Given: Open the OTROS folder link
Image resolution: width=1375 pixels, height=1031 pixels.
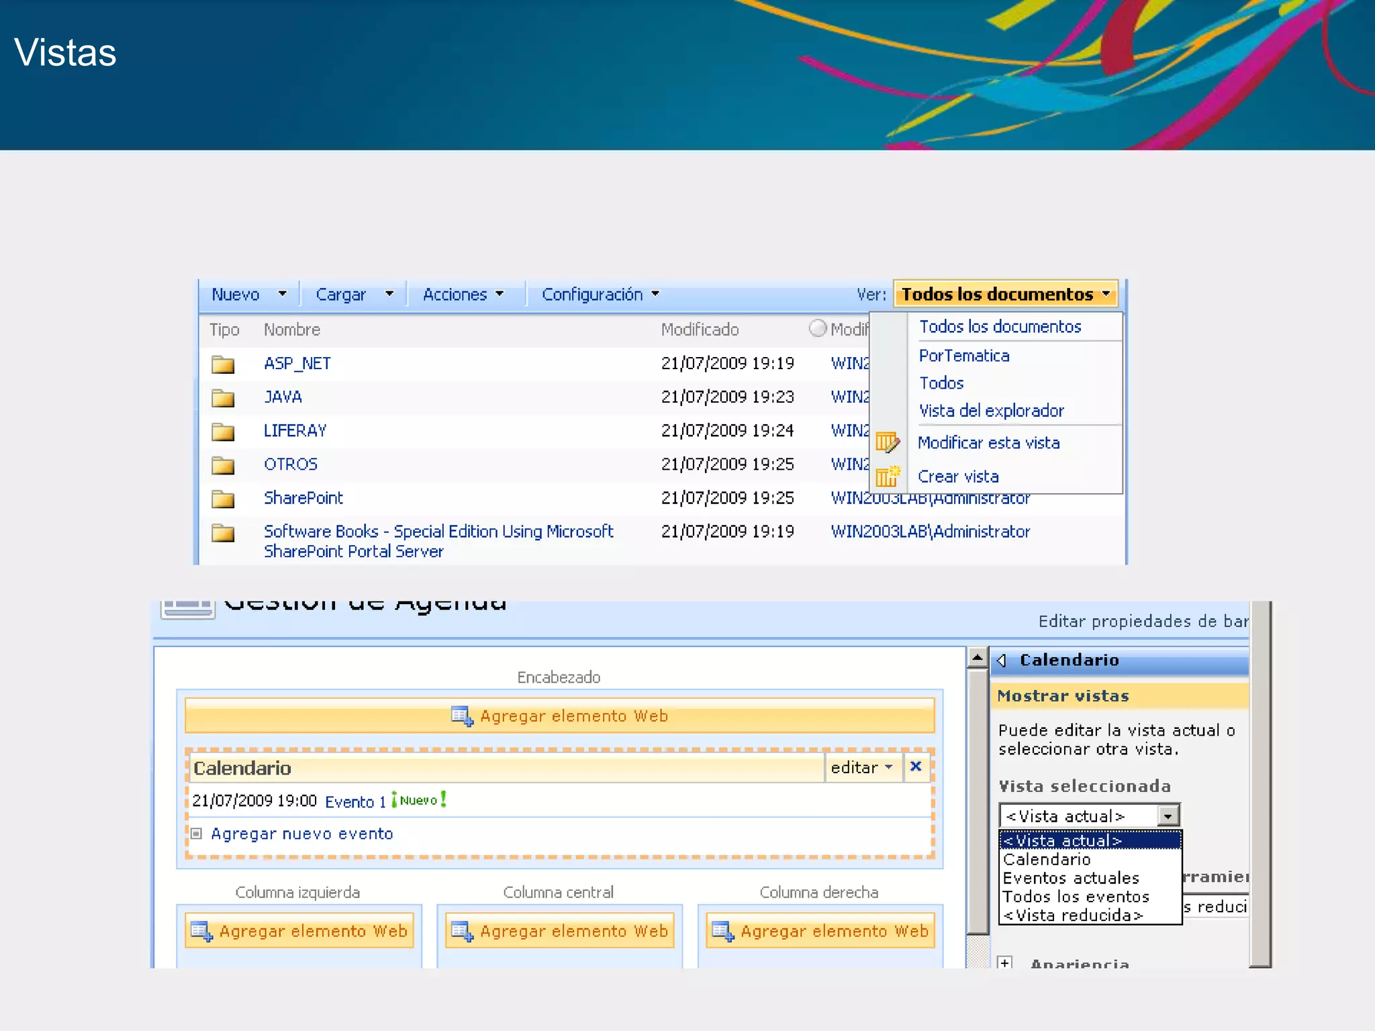Looking at the screenshot, I should [290, 464].
